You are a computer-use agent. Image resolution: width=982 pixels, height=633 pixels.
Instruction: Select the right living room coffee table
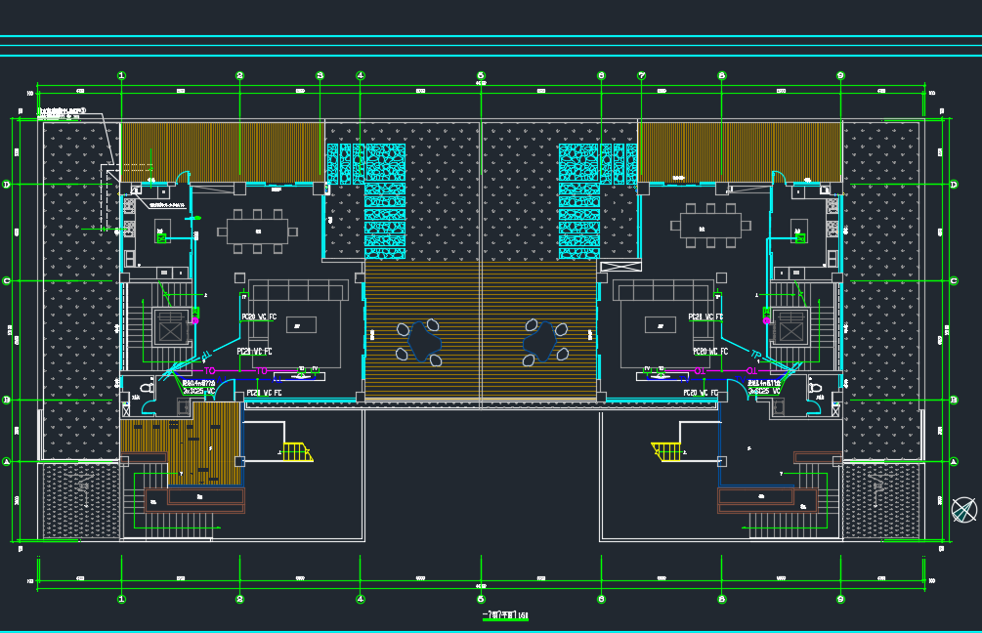tap(661, 325)
